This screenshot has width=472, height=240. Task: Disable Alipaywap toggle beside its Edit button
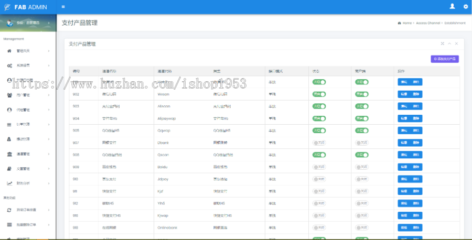tap(362, 118)
